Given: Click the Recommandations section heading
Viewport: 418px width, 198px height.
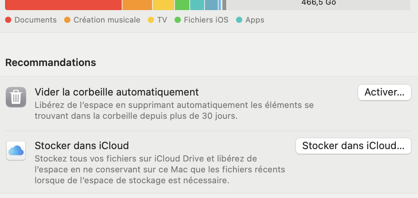Looking at the screenshot, I should pyautogui.click(x=51, y=63).
